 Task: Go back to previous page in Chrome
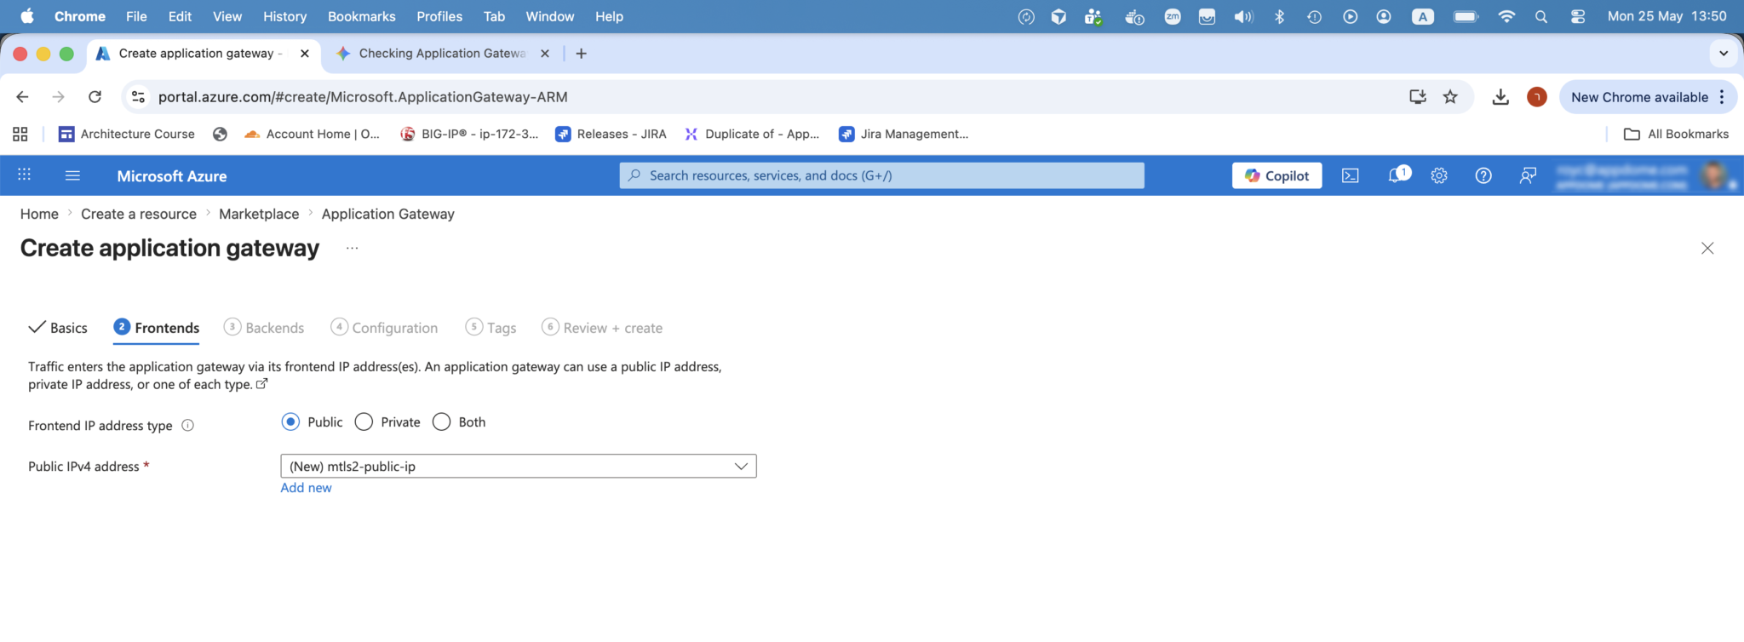(x=22, y=97)
